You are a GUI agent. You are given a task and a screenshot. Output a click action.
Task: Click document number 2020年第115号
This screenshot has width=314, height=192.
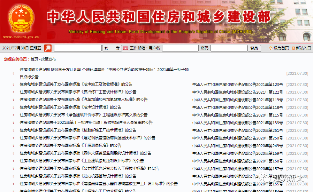(237, 115)
